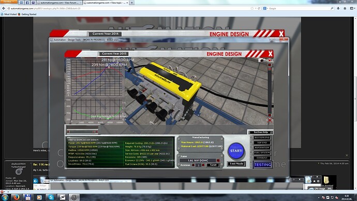Open the Bottom End section tab
Viewport: 357px width, 201px height.
coord(262,138)
